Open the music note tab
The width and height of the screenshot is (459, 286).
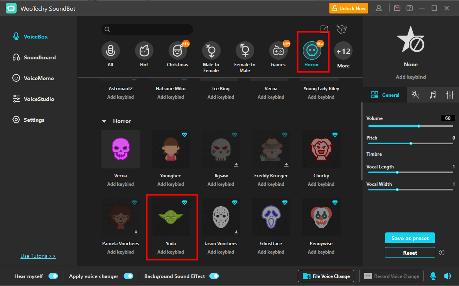coord(433,95)
